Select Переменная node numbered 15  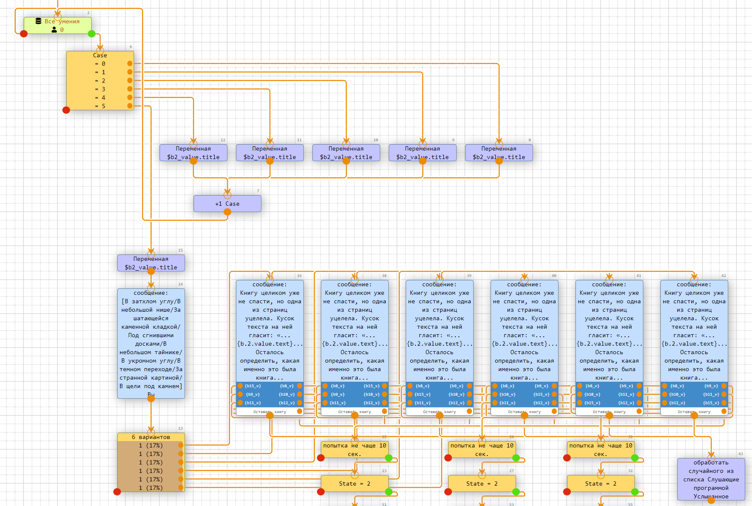tap(151, 263)
